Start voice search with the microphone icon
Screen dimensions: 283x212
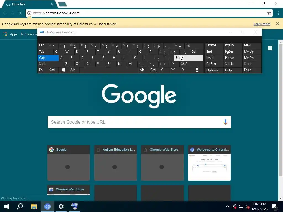225,122
